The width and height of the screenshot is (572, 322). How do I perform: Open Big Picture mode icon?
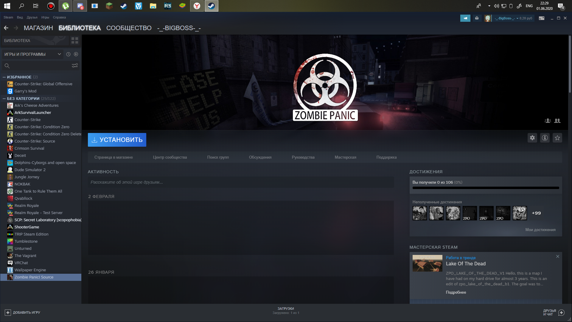point(542,18)
